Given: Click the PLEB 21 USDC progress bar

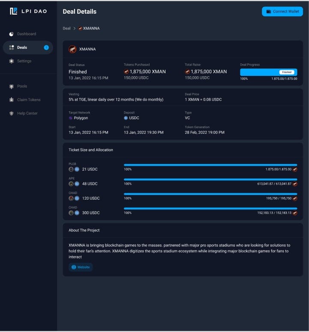Looking at the screenshot, I should click(210, 165).
